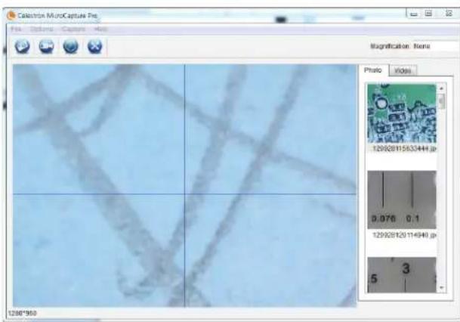Click the file name 1299281156334444 under thumbnail
460x322 pixels.
[x=404, y=149]
